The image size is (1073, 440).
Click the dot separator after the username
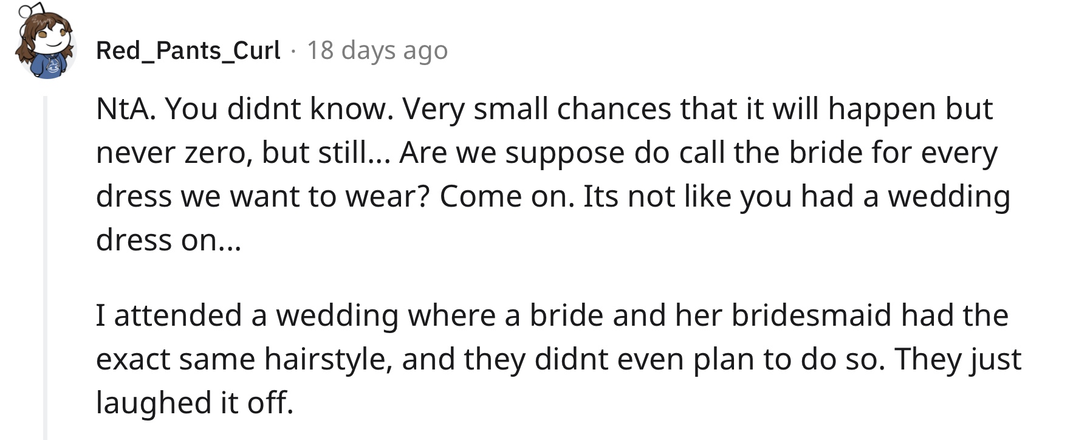pyautogui.click(x=293, y=51)
